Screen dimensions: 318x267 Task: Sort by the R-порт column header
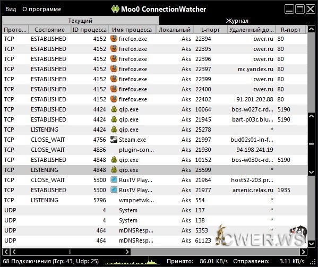[290, 30]
